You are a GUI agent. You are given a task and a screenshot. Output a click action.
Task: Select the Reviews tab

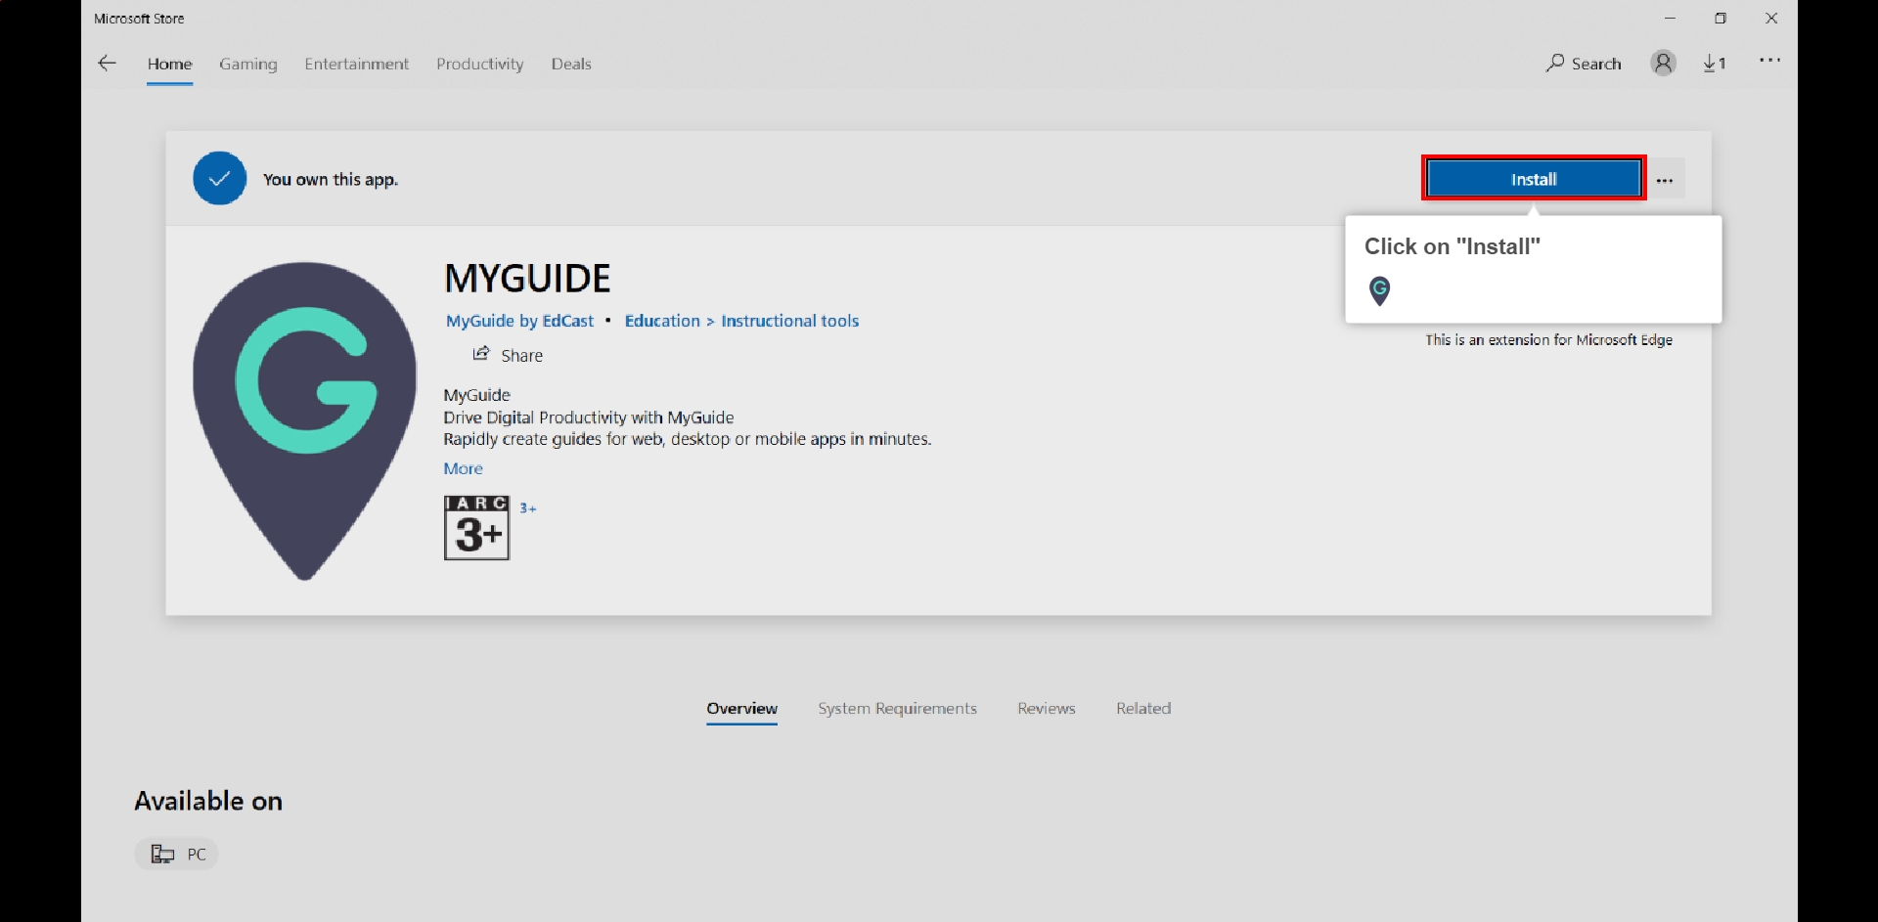tap(1046, 709)
